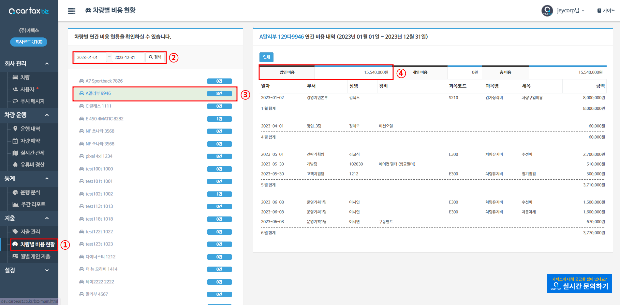Click the 차량별 비용 현황 page title icon

88,10
